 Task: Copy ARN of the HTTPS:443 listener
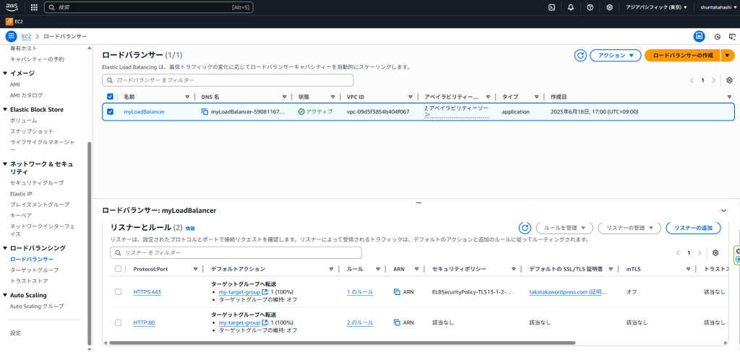(397, 291)
